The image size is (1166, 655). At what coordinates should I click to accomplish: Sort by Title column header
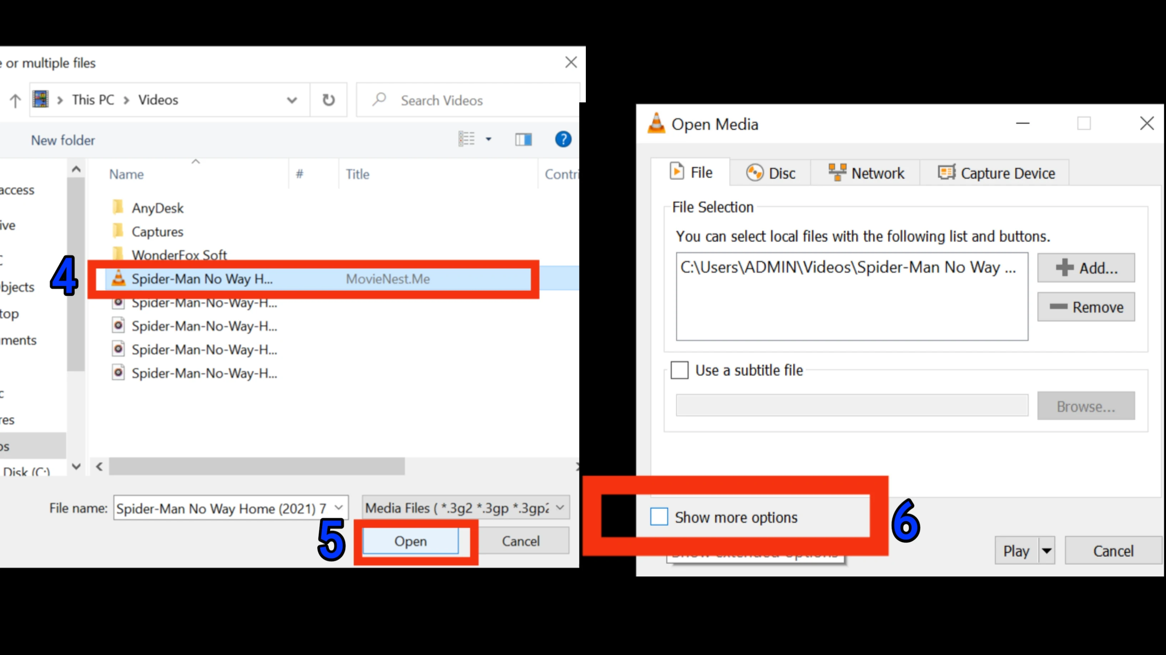click(x=358, y=174)
